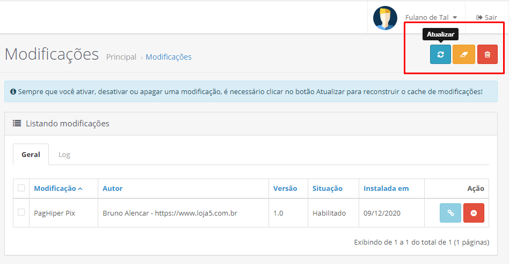Click the 09/12/2020 install date cell
The height and width of the screenshot is (264, 509).
[x=391, y=213]
